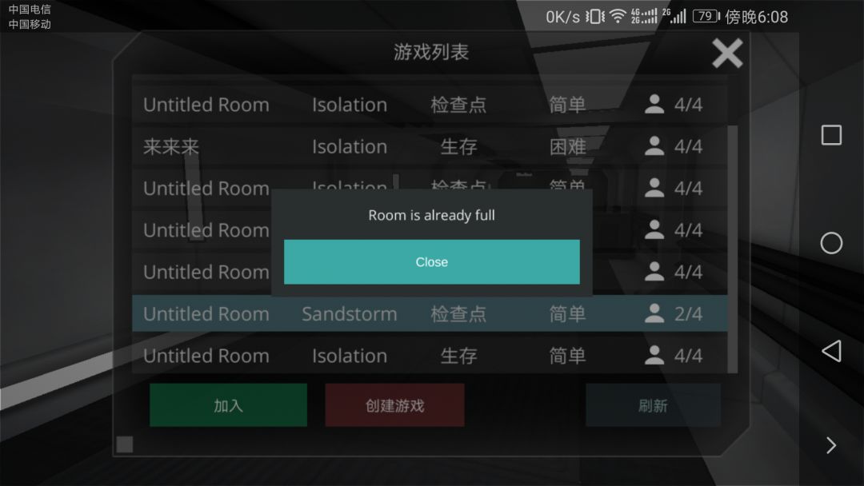Click the X icon on game list panel
Screen dimensions: 864x486
(x=727, y=54)
